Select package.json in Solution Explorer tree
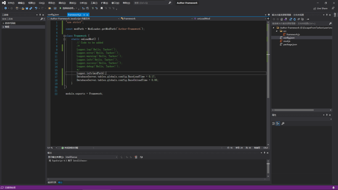Image resolution: width=338 pixels, height=190 pixels. (x=290, y=45)
